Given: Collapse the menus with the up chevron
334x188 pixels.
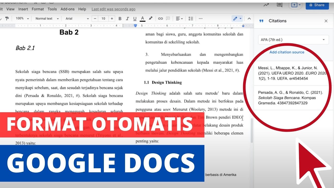Looking at the screenshot, I should pyautogui.click(x=249, y=19).
